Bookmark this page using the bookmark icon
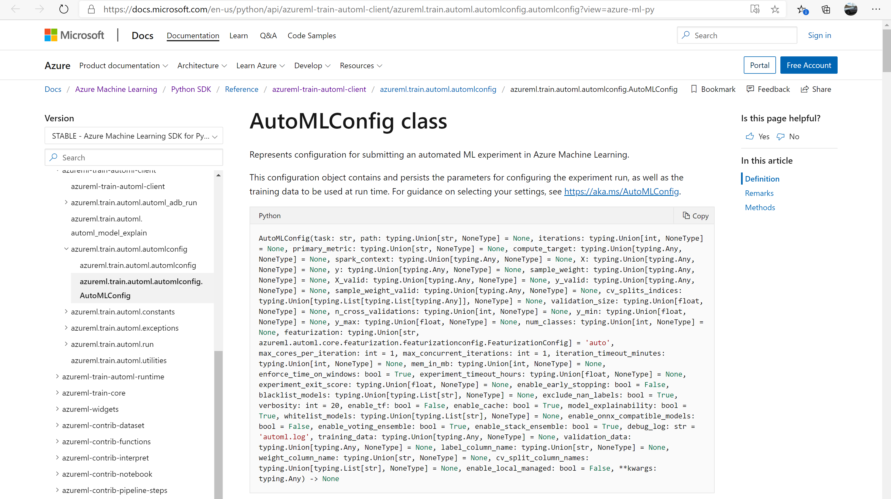891x499 pixels. 694,89
